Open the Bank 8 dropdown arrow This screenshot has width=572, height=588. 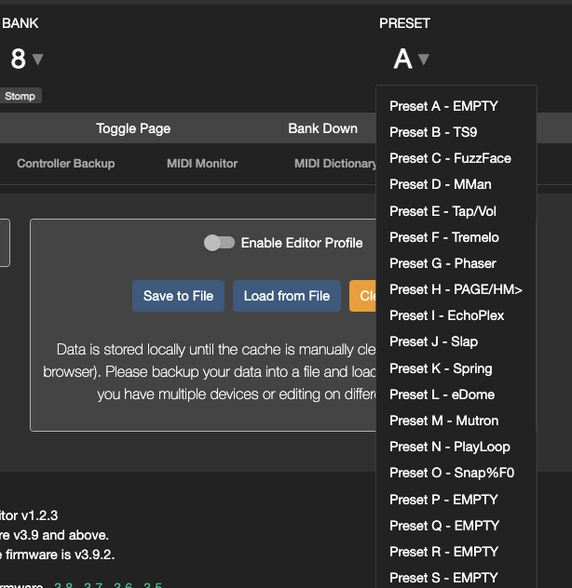[x=37, y=60]
